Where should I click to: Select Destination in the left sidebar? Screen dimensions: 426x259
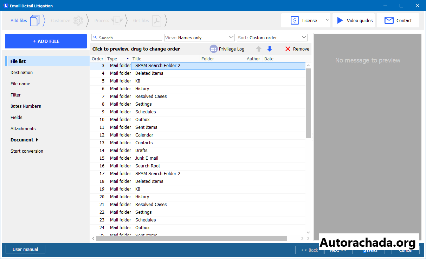[22, 73]
